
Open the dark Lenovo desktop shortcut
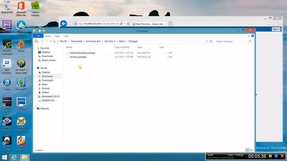(x=7, y=105)
